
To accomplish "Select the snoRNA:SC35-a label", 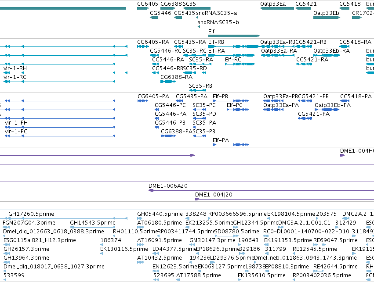I will click(216, 13).
